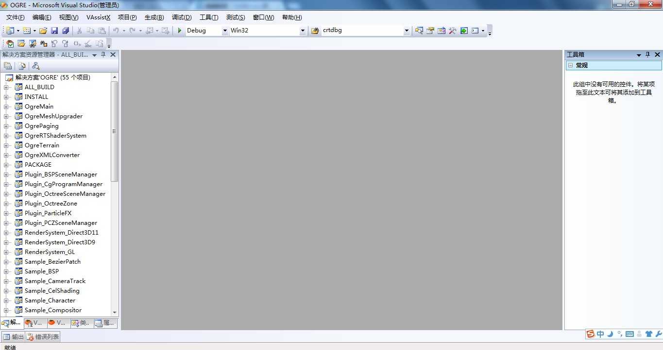Screen dimensions: 663x350
Task: Click the Visual Assist spell check abc icon
Action: (x=88, y=44)
